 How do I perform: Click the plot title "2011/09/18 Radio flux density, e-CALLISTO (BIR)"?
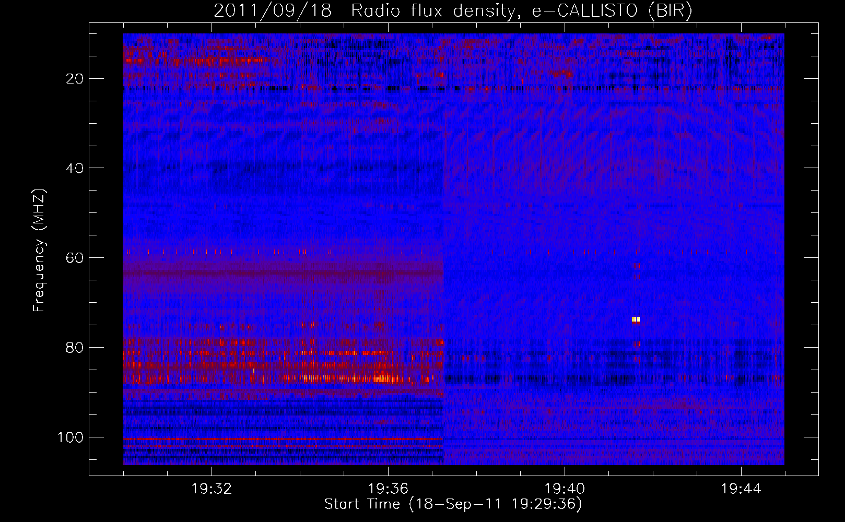point(453,11)
